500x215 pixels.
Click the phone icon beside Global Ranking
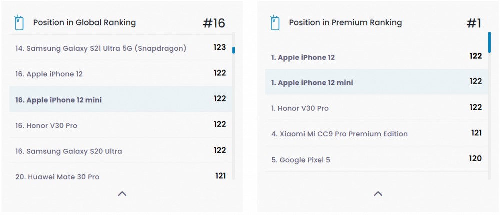click(19, 23)
